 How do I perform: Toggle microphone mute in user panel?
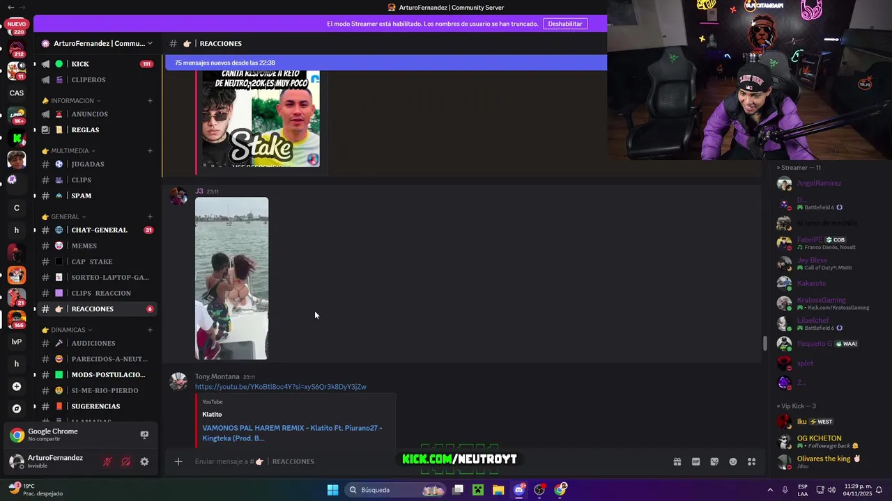(107, 461)
